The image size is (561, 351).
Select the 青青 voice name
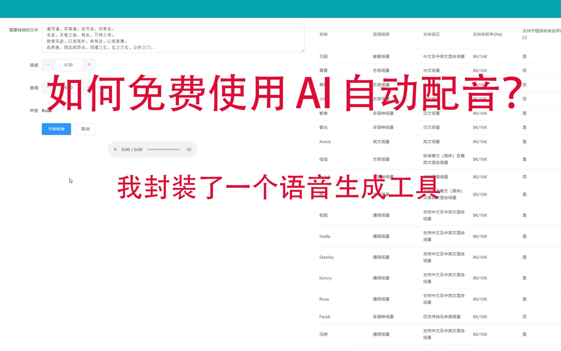click(x=323, y=71)
